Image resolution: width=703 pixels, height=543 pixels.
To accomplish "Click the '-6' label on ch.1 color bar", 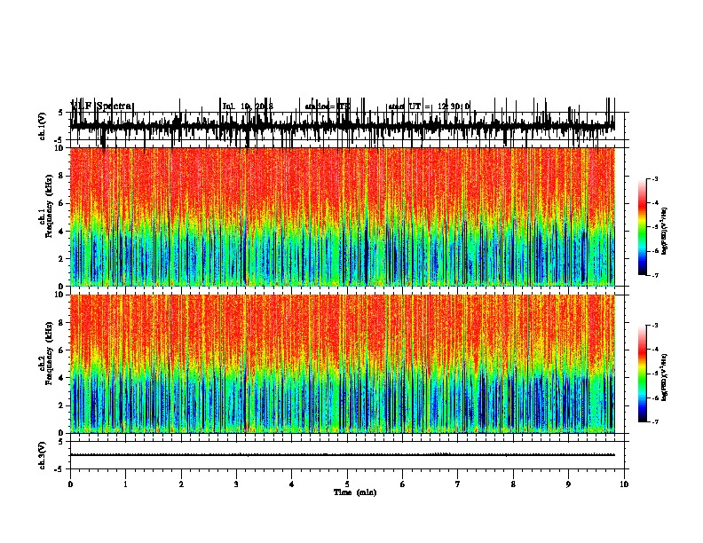I will click(654, 251).
